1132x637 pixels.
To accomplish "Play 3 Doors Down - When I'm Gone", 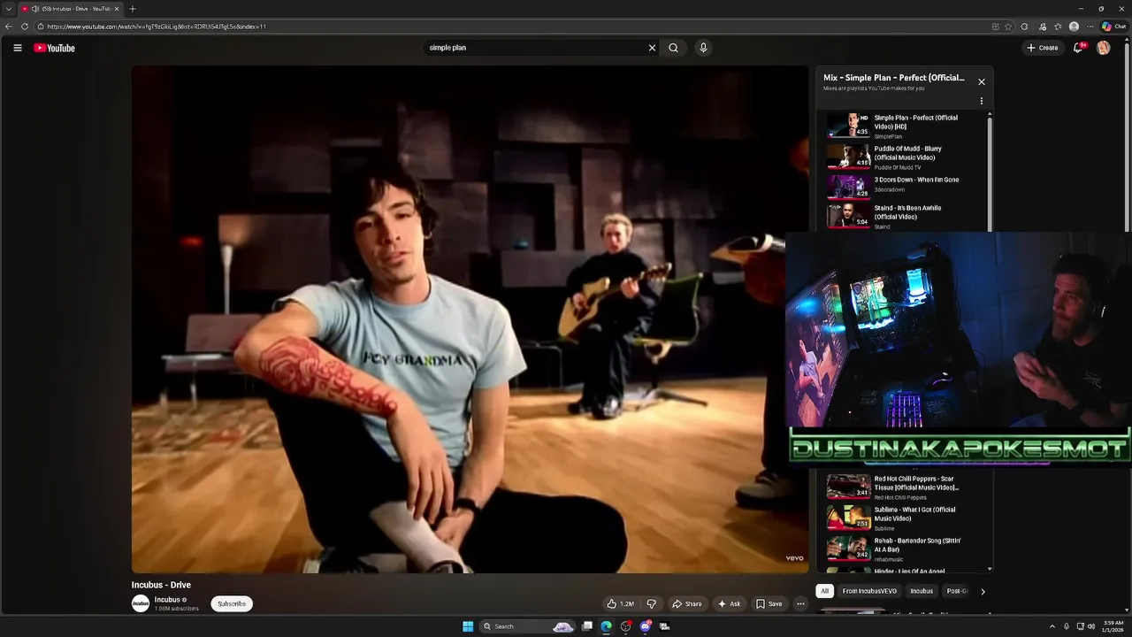I will point(902,186).
